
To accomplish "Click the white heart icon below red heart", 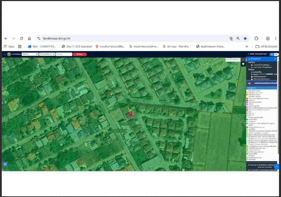I will [243, 64].
